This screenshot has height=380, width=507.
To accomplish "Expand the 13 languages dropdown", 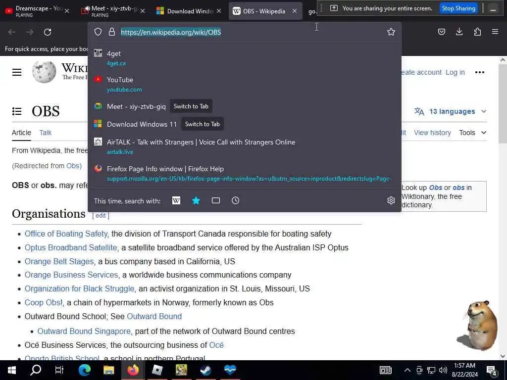I will [451, 111].
